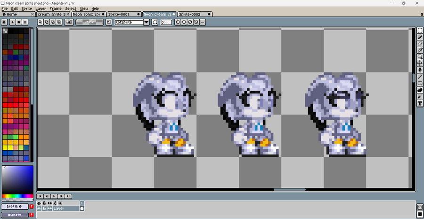Select the Blur tool
The width and height of the screenshot is (424, 219).
(420, 97)
